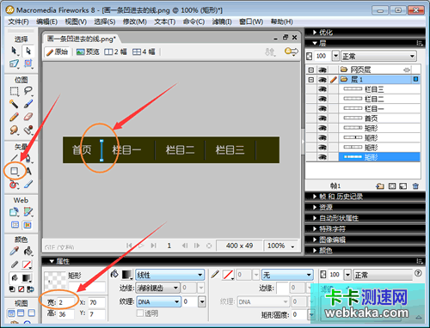430x328 pixels.
Task: Collapse the 层 1 layer group
Action: tap(311, 80)
